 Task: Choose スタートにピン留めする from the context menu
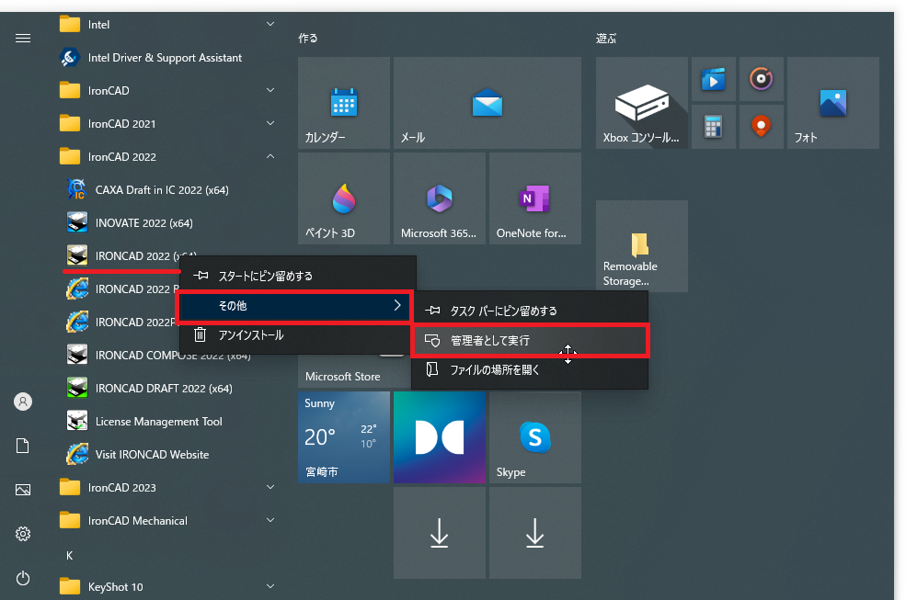click(298, 276)
